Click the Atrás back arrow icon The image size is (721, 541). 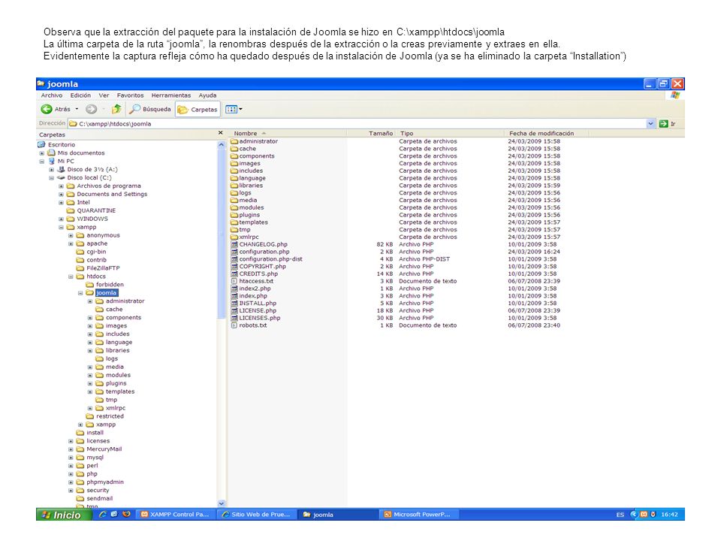click(47, 109)
